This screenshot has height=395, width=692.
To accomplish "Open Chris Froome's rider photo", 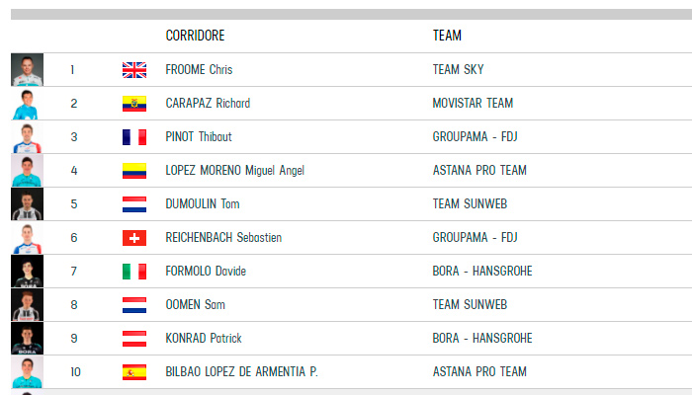I will [x=27, y=70].
